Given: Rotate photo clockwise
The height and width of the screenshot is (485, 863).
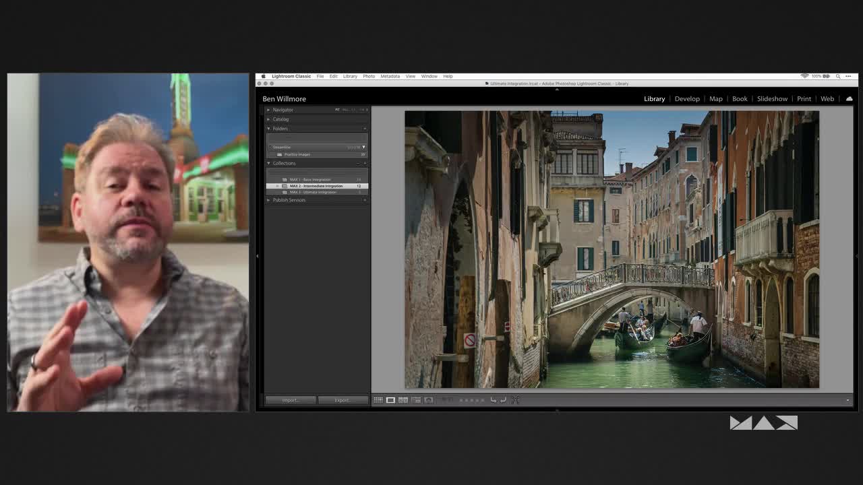Looking at the screenshot, I should point(503,400).
